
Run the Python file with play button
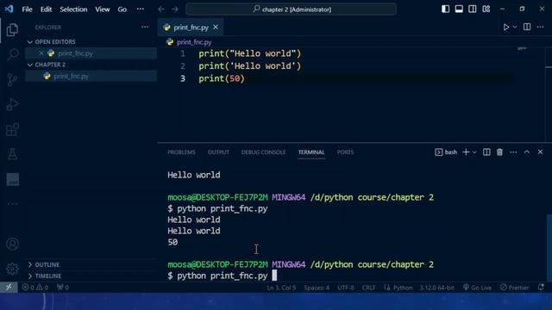coord(506,27)
